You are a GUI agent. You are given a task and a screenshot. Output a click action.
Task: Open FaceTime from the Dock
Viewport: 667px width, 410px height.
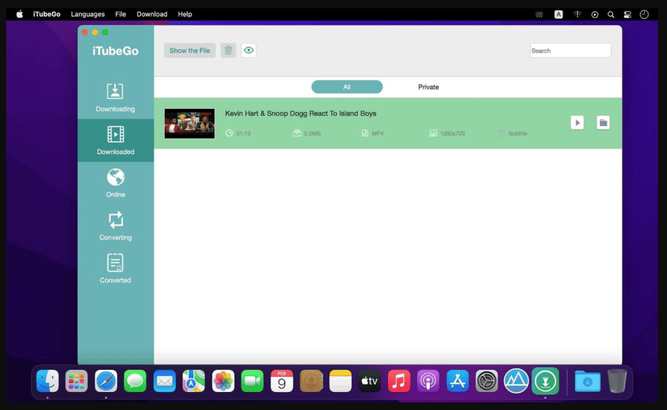pyautogui.click(x=253, y=381)
